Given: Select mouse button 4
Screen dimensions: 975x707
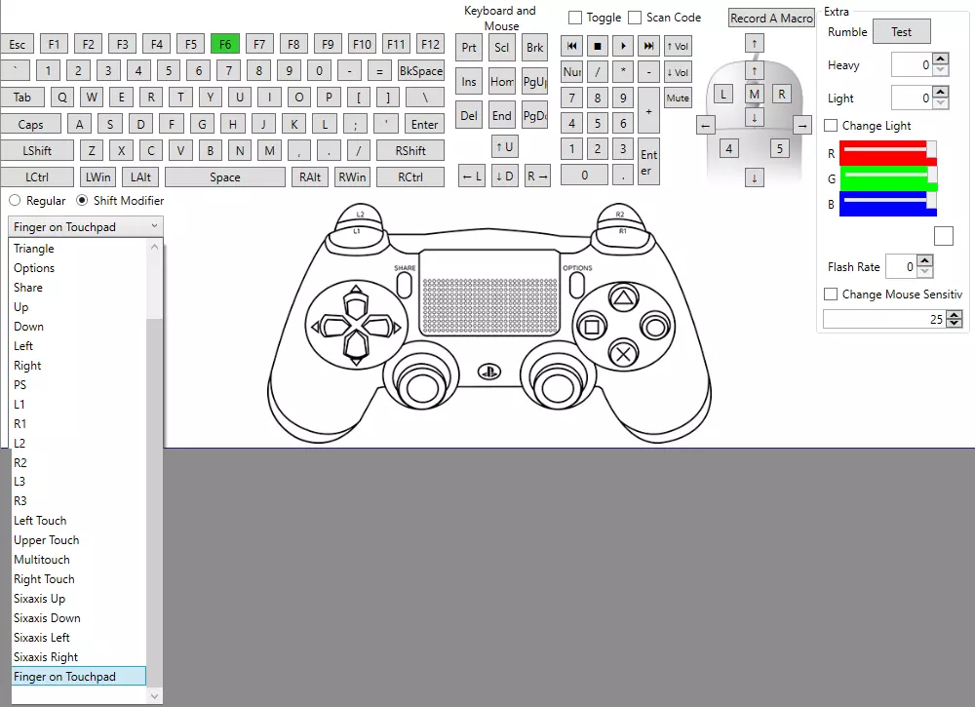Looking at the screenshot, I should pos(728,148).
